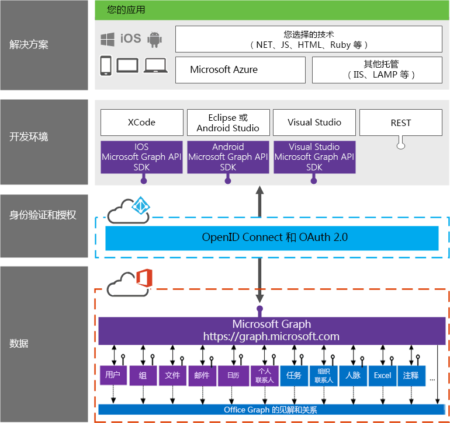Screen dimensions: 450x423
Task: Click the REST box
Action: click(x=401, y=123)
